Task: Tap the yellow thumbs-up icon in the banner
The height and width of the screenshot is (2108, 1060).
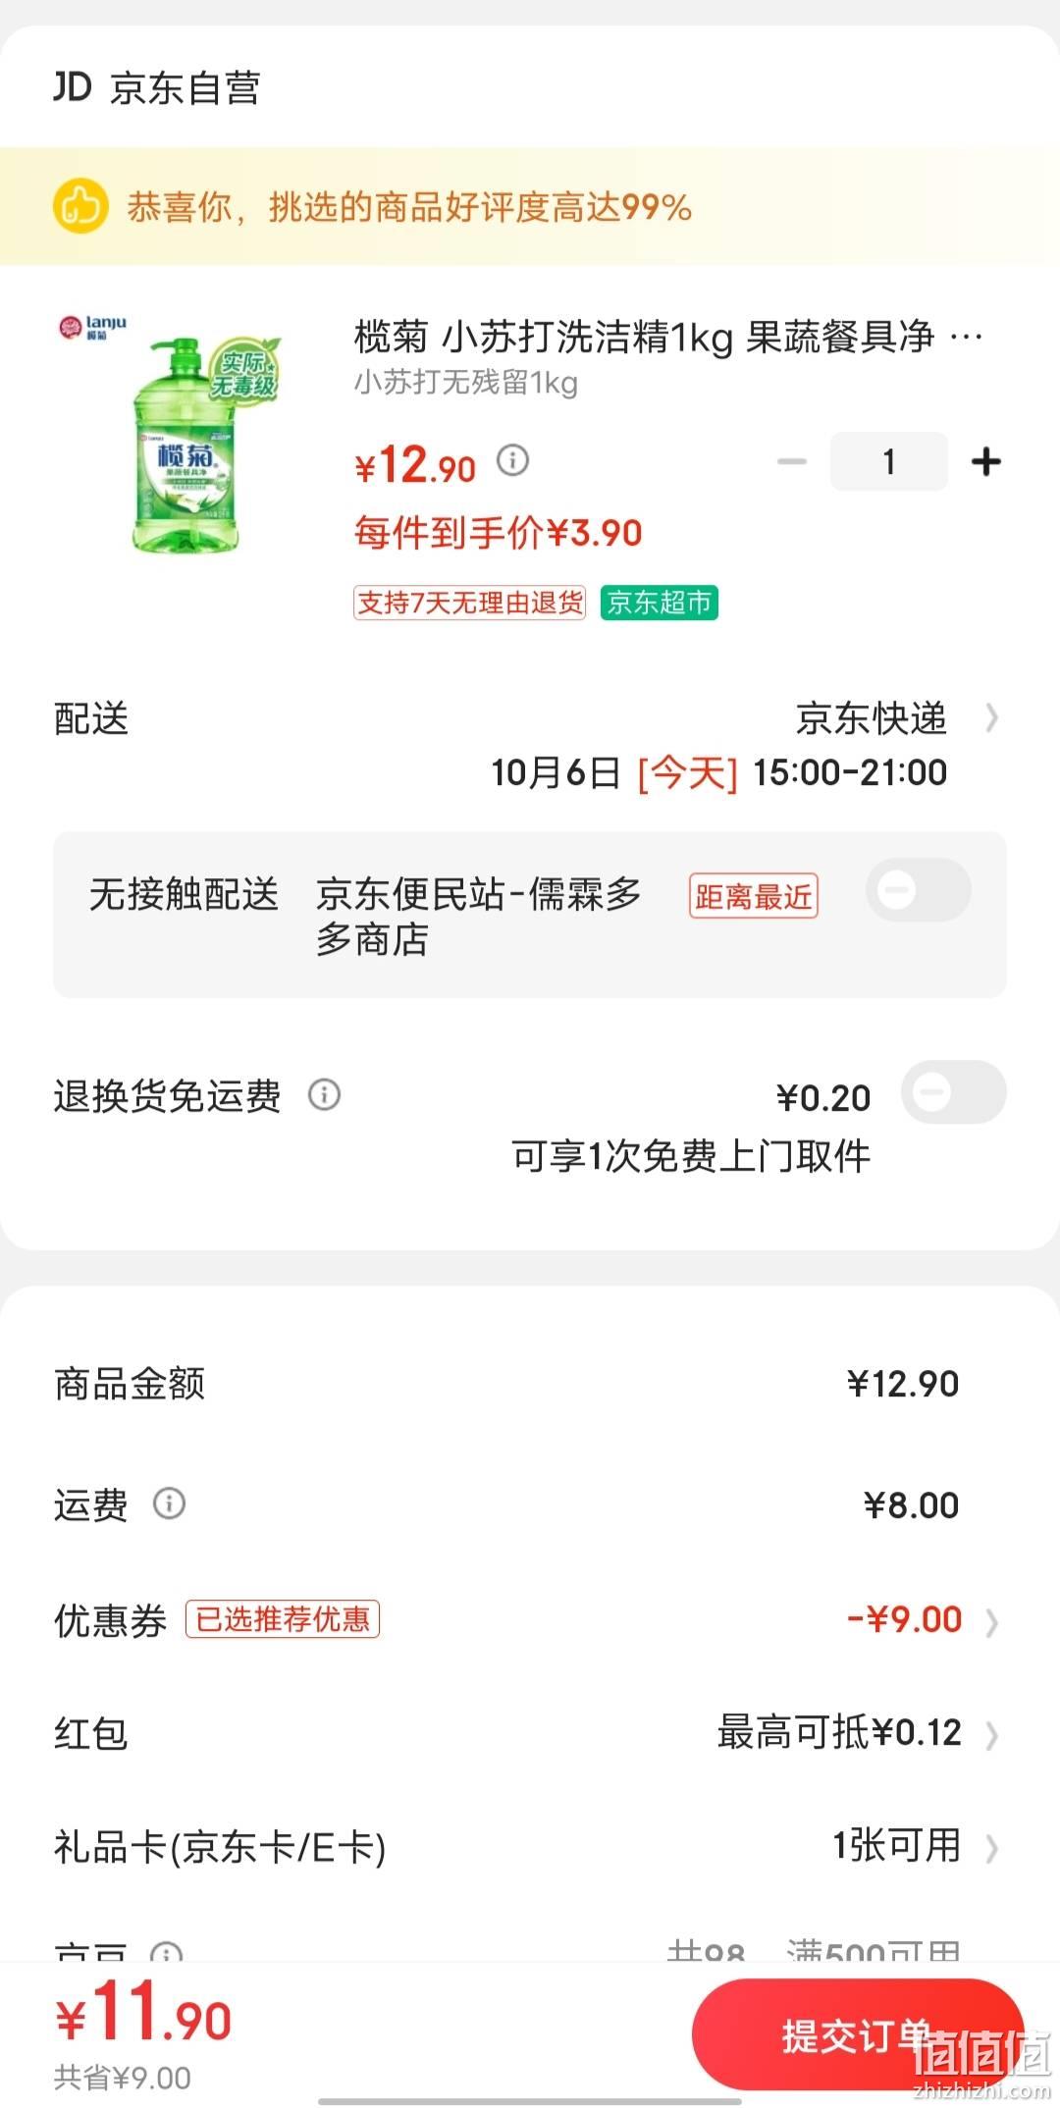Action: [x=80, y=206]
